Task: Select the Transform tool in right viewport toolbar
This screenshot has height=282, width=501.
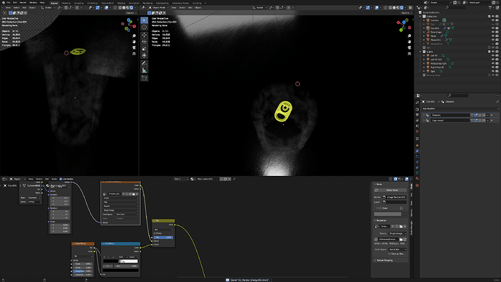Action: point(144,56)
